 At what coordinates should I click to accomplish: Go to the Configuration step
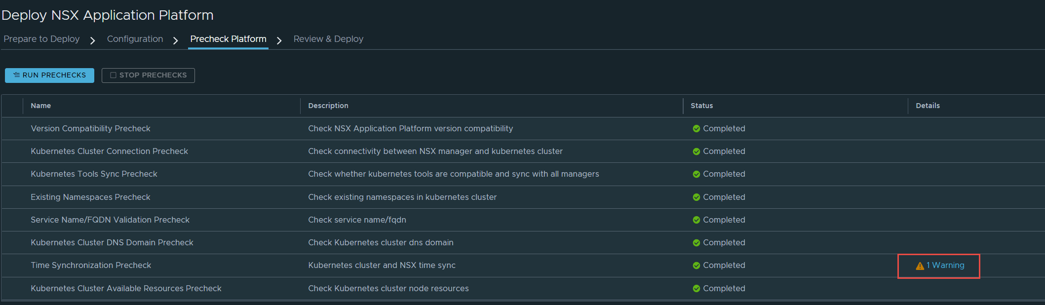tap(135, 39)
